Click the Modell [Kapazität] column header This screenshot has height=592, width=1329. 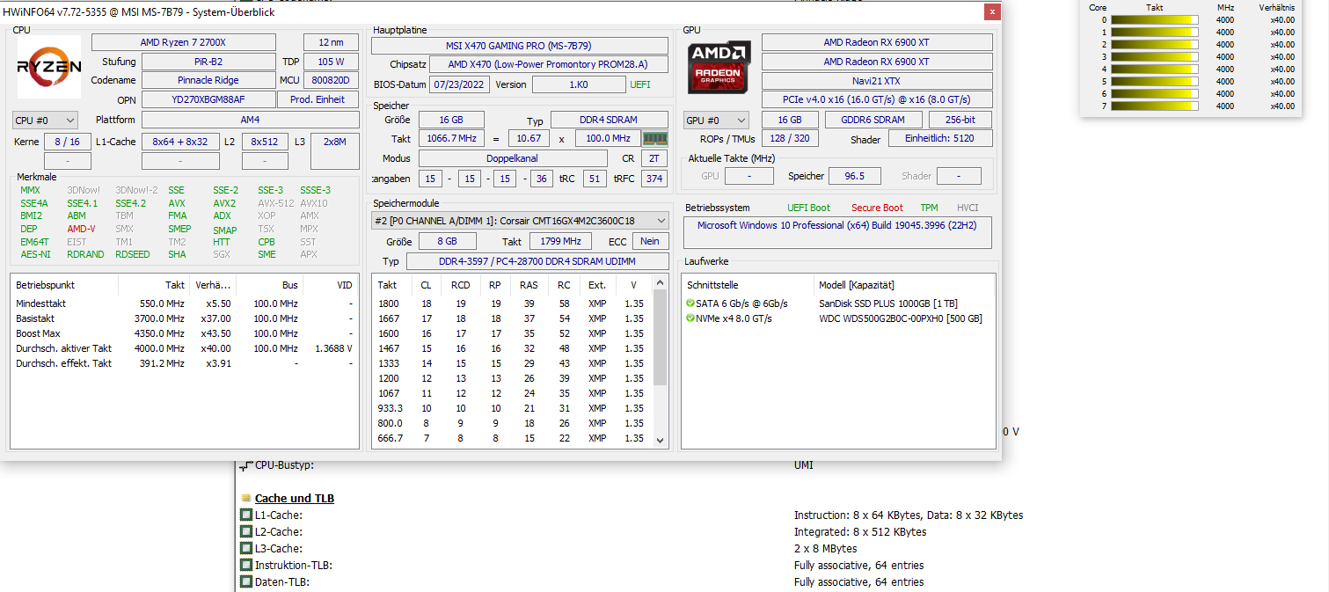[904, 285]
